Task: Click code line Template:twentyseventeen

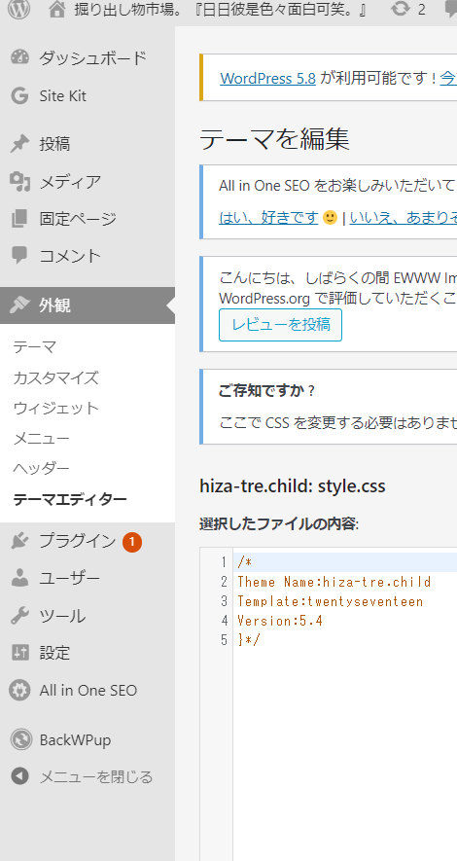Action: [331, 601]
